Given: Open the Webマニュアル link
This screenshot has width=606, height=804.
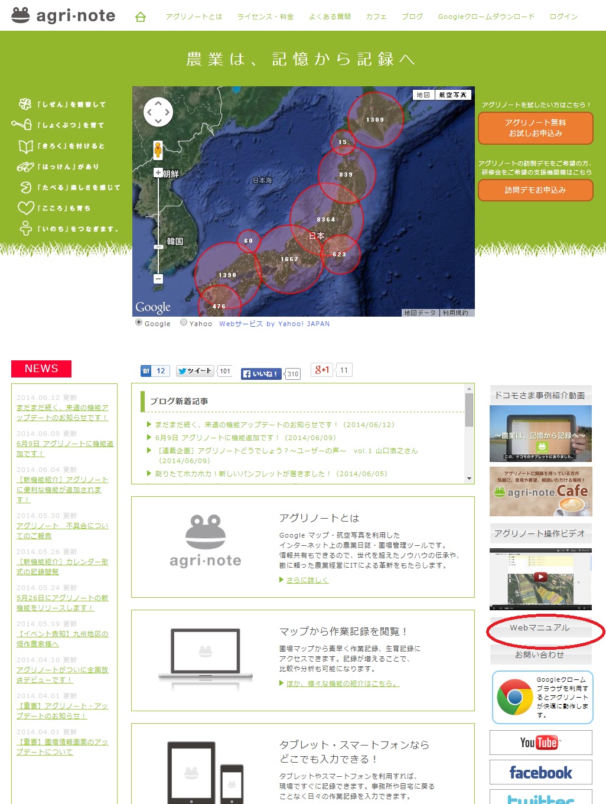Looking at the screenshot, I should tap(540, 628).
